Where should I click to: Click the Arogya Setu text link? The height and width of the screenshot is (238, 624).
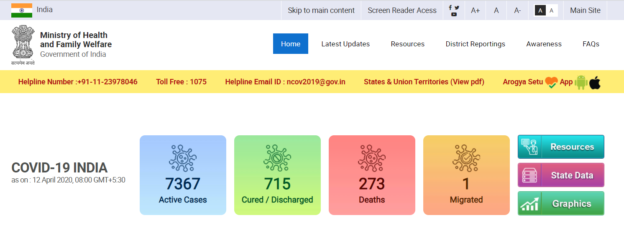(x=523, y=82)
